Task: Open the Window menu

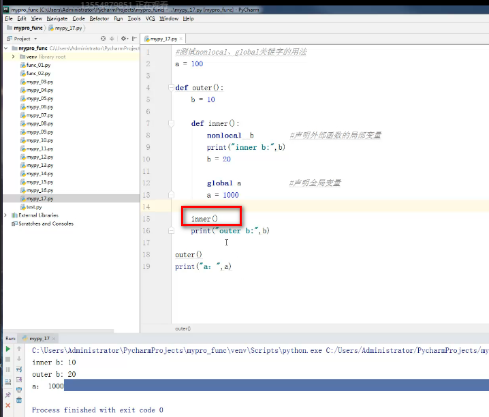Action: pyautogui.click(x=169, y=18)
